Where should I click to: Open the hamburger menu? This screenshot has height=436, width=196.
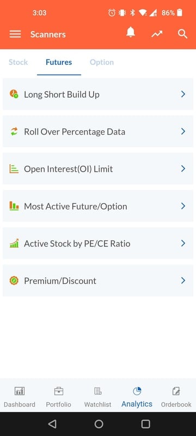15,34
